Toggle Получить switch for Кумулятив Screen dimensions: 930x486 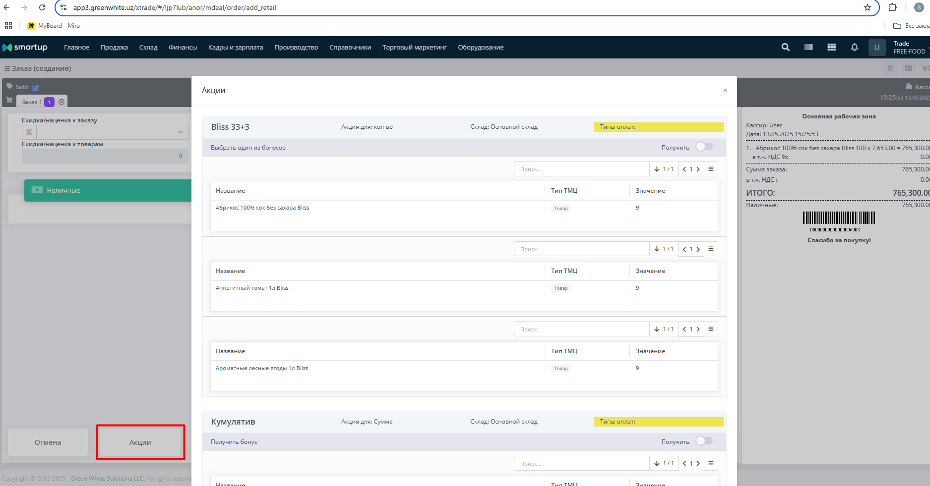click(704, 441)
